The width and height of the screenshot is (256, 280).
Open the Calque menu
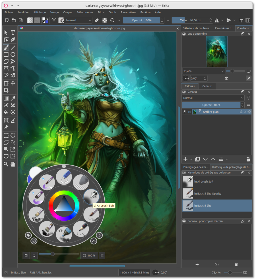pyautogui.click(x=68, y=12)
